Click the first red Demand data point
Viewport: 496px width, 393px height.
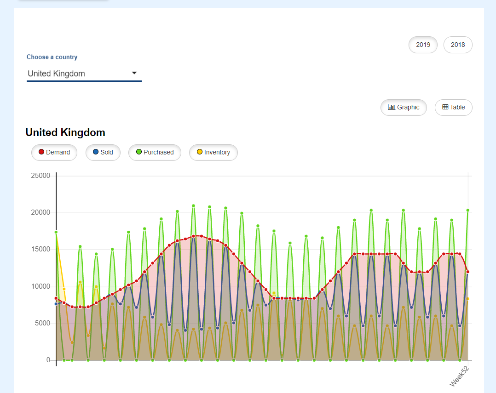[56, 298]
